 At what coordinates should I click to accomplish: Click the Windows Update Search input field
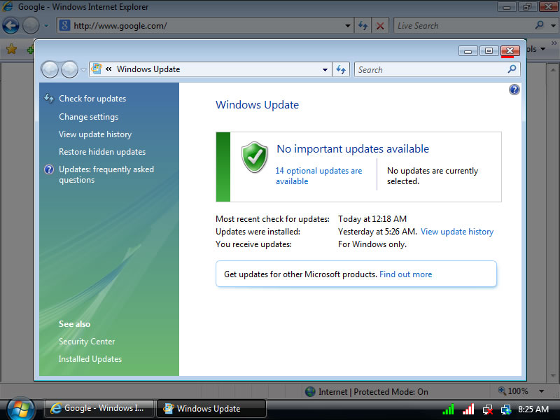pos(429,69)
